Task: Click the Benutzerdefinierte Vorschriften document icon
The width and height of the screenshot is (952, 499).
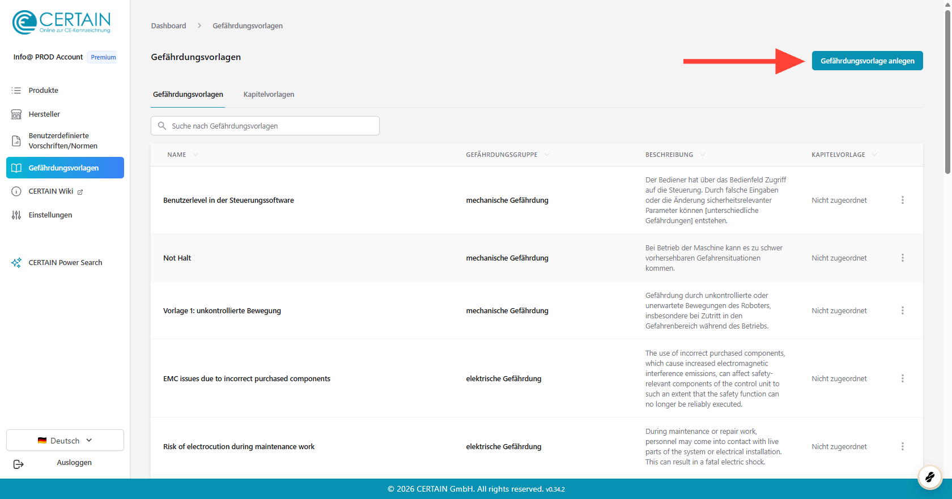Action: 16,141
